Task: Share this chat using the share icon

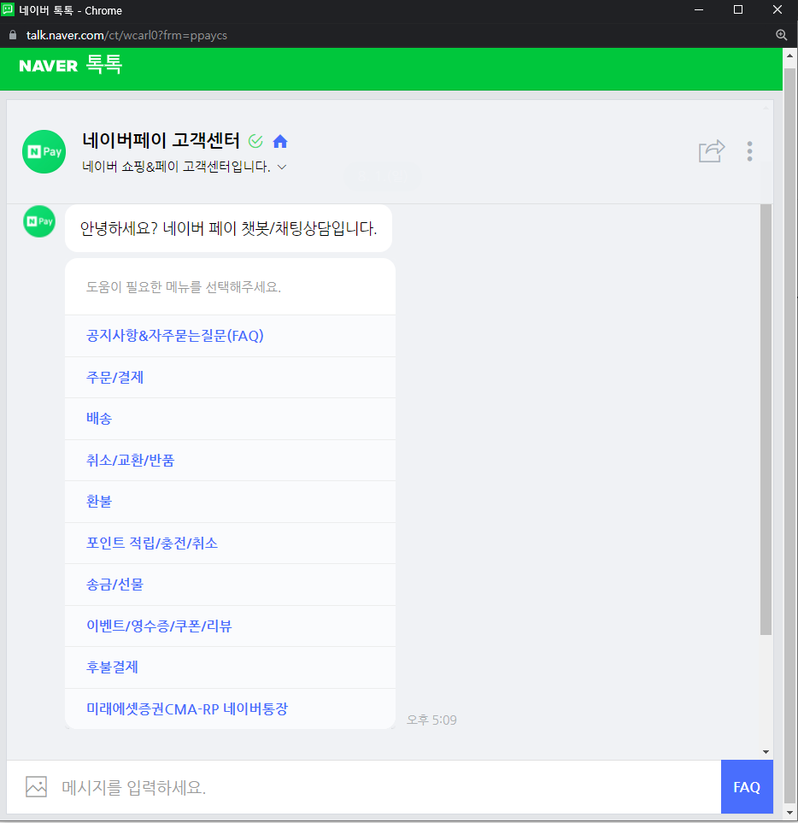Action: pos(712,151)
